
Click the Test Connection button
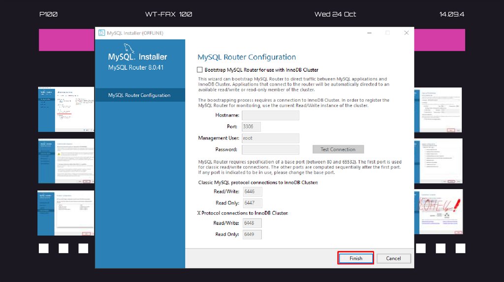click(338, 149)
